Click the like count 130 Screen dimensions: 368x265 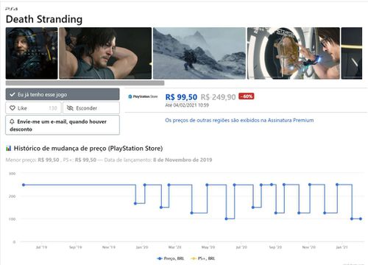coord(53,108)
